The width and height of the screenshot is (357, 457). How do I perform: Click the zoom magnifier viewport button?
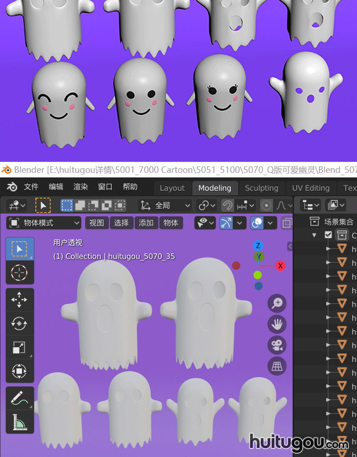point(277,303)
